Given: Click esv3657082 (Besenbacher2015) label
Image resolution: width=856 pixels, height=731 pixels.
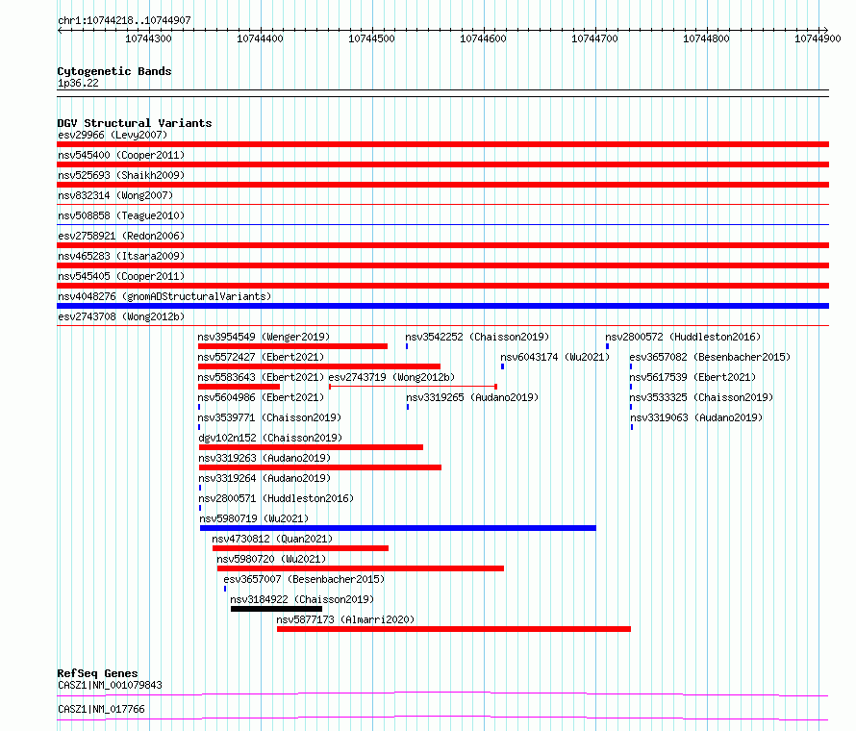Looking at the screenshot, I should point(710,357).
